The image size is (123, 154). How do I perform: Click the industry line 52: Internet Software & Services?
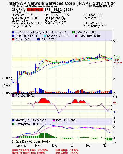pos(35,6)
